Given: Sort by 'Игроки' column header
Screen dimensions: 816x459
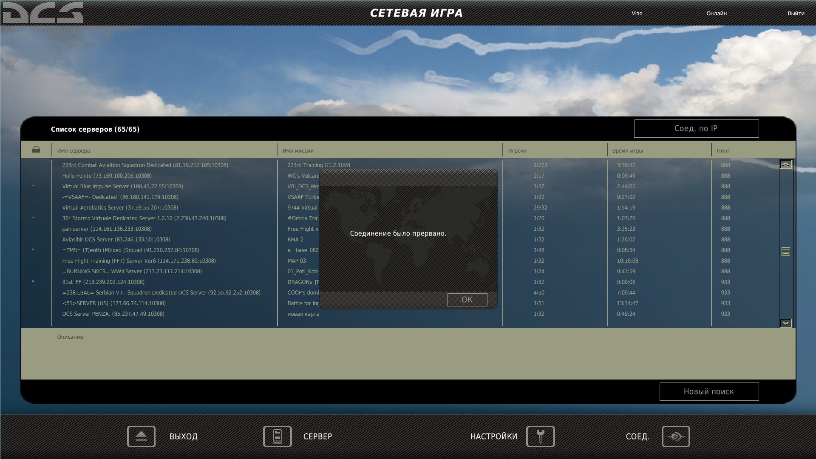Looking at the screenshot, I should [517, 151].
